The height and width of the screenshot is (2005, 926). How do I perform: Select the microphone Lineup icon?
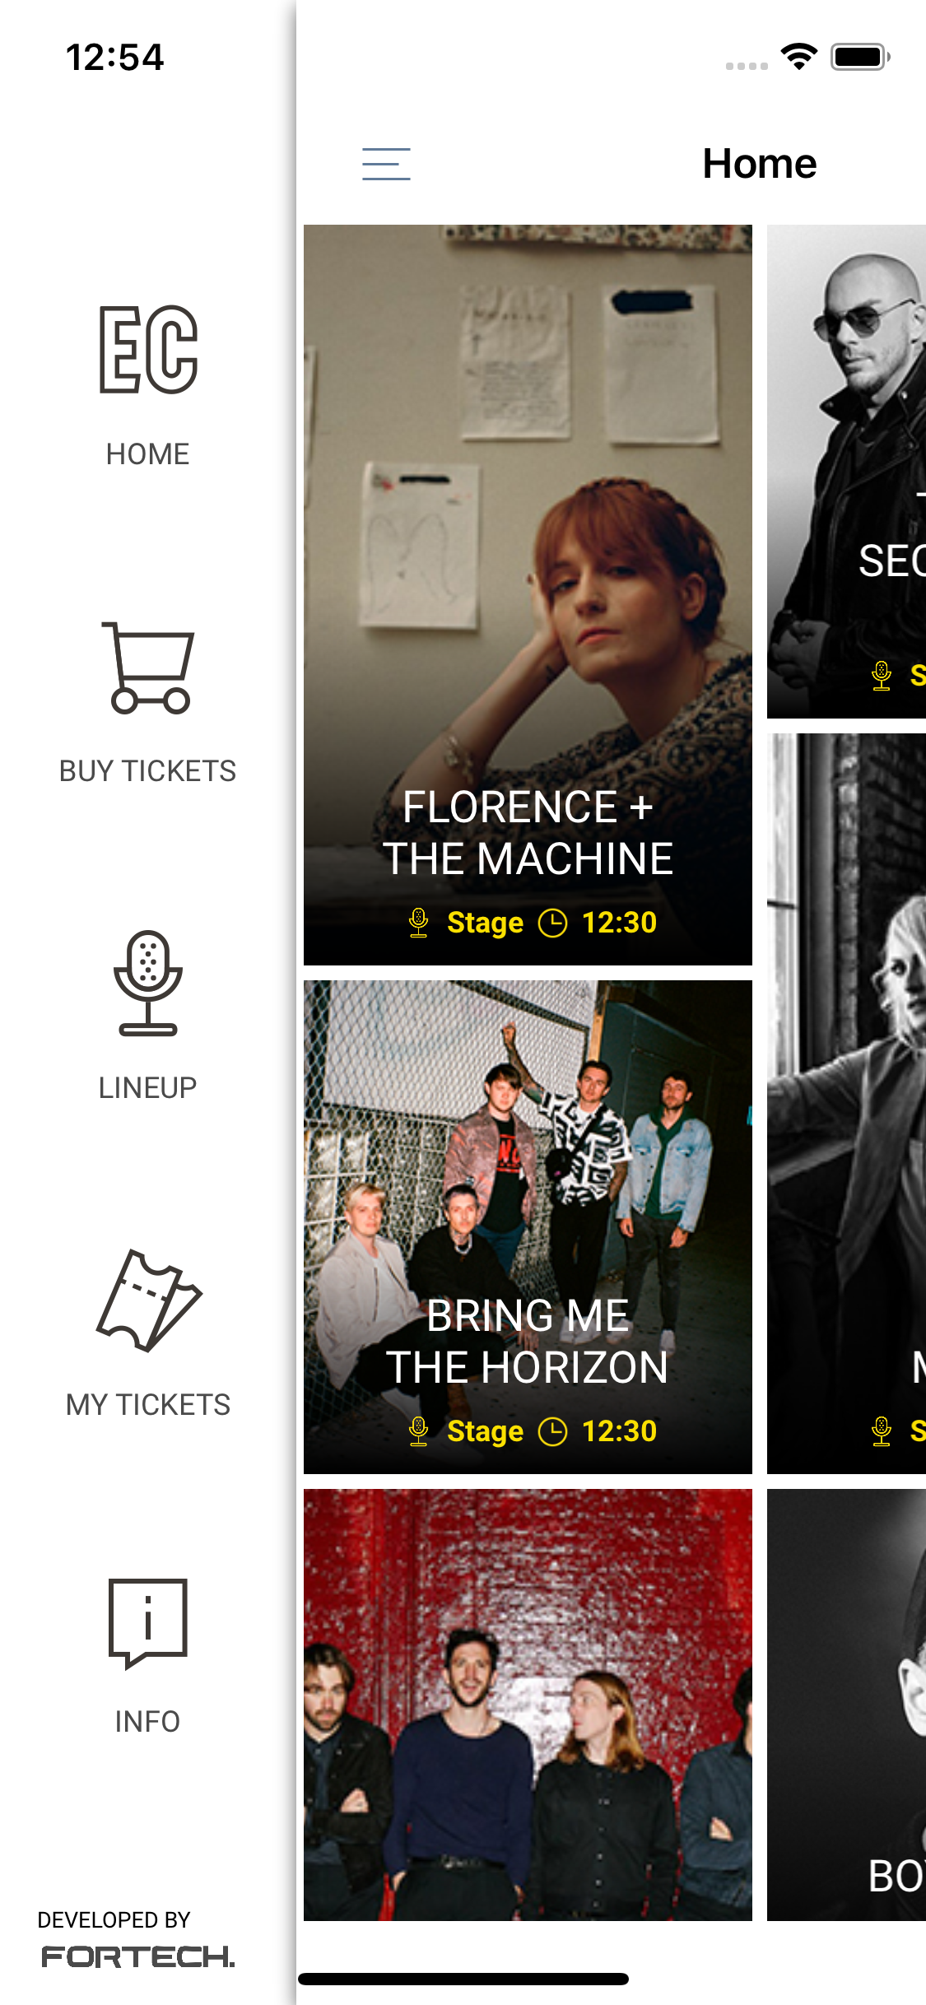tap(148, 983)
